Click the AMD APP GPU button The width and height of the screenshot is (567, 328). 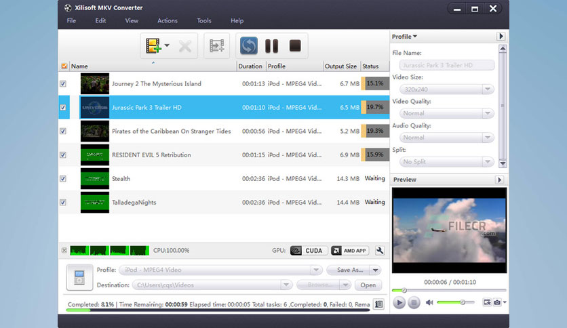tap(350, 251)
